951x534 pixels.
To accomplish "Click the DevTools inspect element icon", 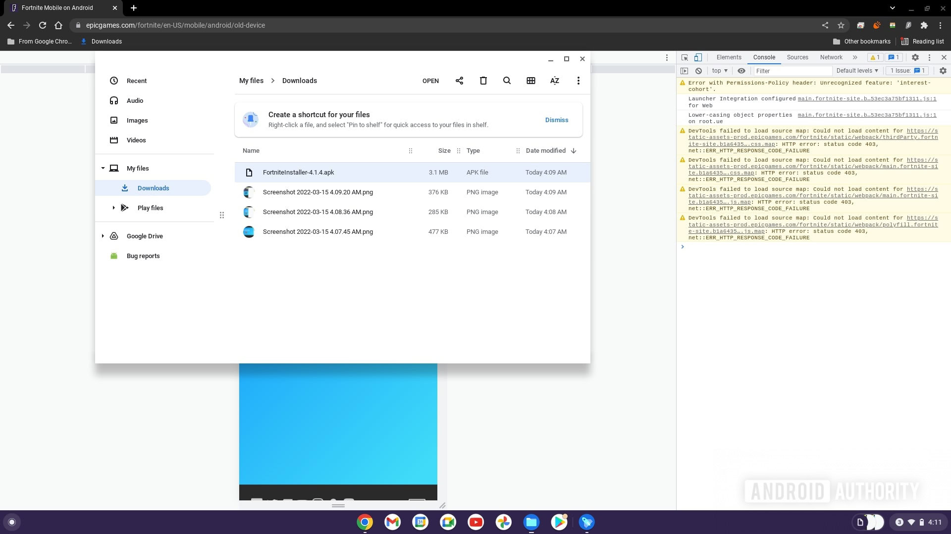I will pos(685,57).
